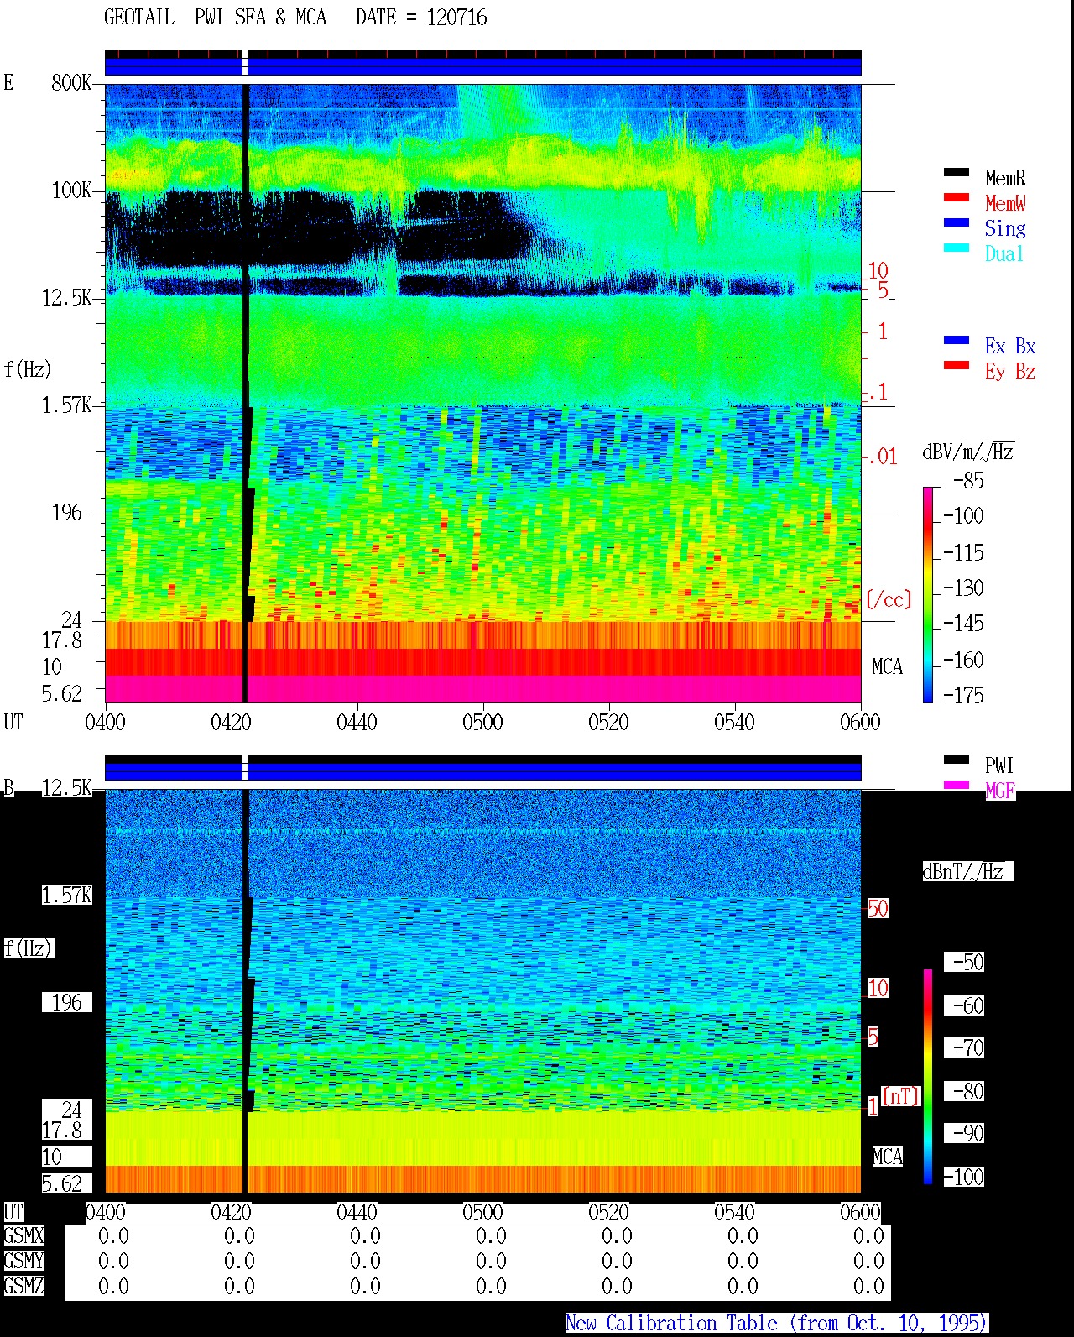Click the Ex Bx legend label
Viewport: 1074px width, 1337px height.
pyautogui.click(x=1010, y=346)
